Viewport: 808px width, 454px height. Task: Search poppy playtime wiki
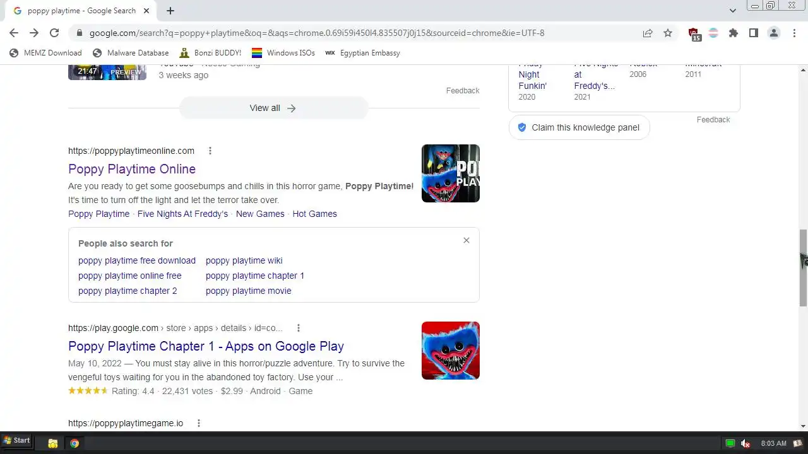pyautogui.click(x=244, y=260)
